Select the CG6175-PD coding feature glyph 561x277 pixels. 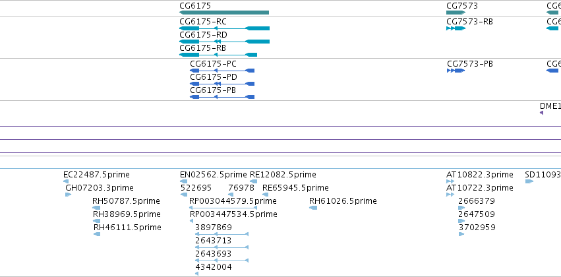click(222, 84)
